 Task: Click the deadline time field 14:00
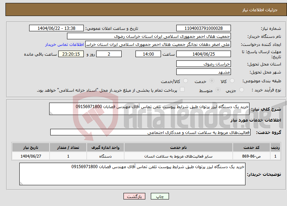[148, 54]
